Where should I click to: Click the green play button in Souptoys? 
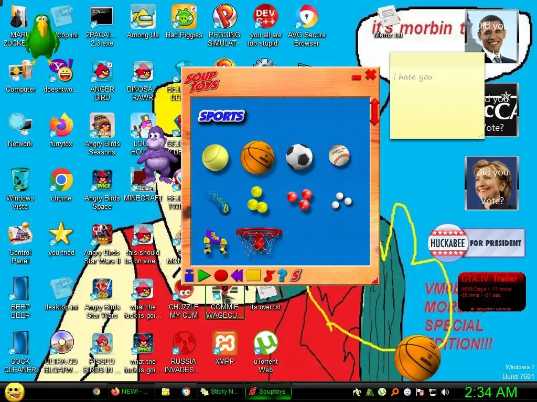(204, 275)
